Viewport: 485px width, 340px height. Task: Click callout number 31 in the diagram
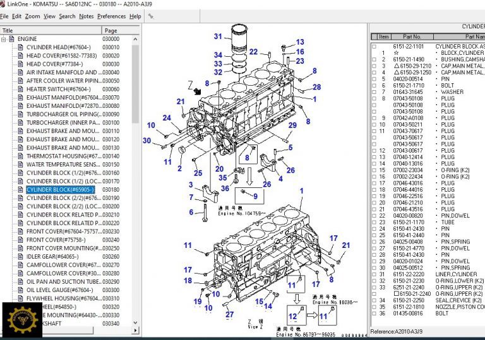[x=218, y=36]
